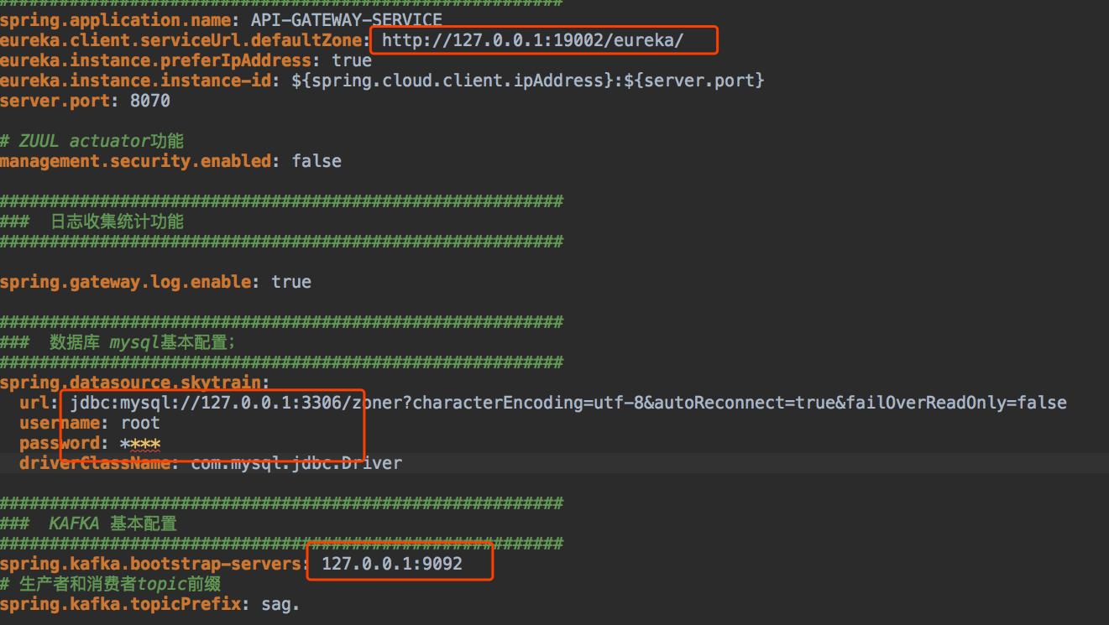1109x625 pixels.
Task: Select the sag. topic prefix value
Action: point(280,604)
